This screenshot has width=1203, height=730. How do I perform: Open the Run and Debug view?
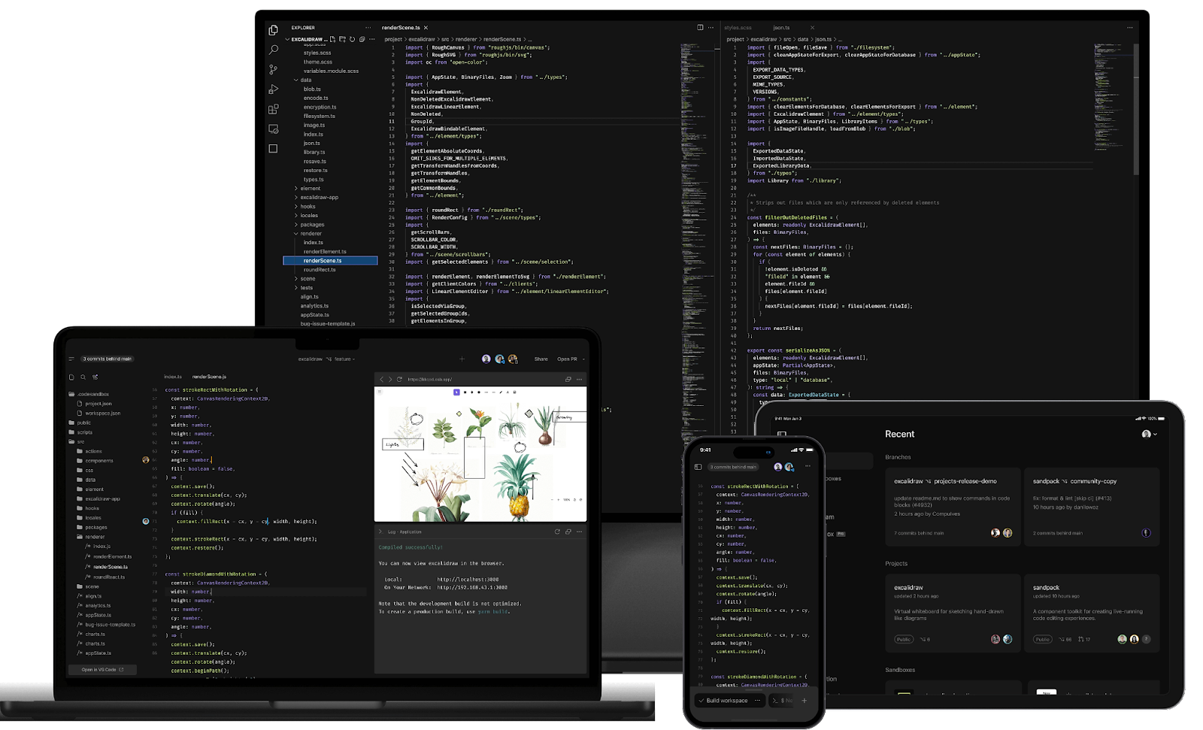[274, 88]
